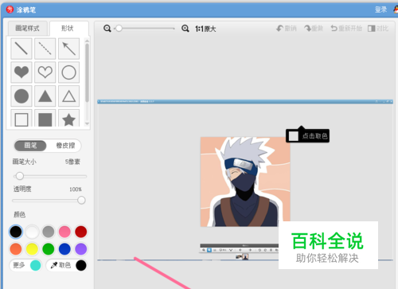
Task: Select the dark red color swatch
Action: 81,232
